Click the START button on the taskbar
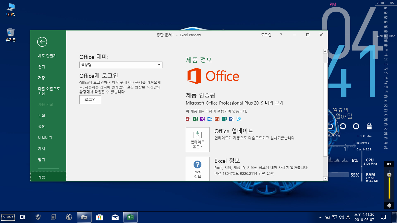The width and height of the screenshot is (397, 223). coord(8,217)
